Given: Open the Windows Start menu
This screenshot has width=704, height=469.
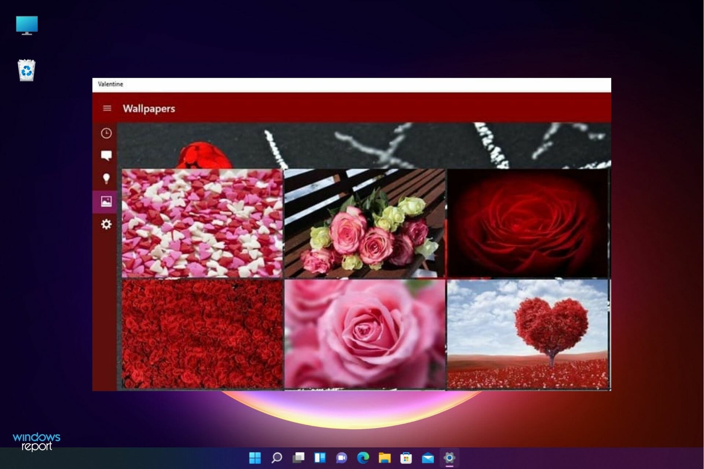Looking at the screenshot, I should click(255, 458).
